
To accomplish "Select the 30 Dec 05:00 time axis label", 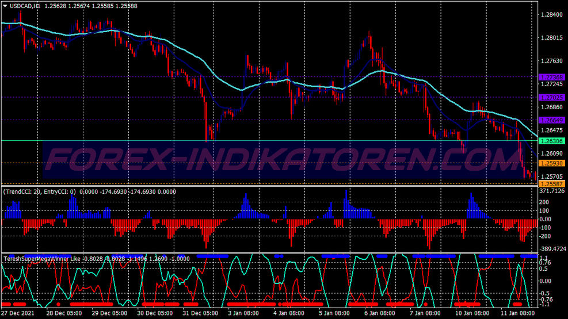I will (x=155, y=313).
